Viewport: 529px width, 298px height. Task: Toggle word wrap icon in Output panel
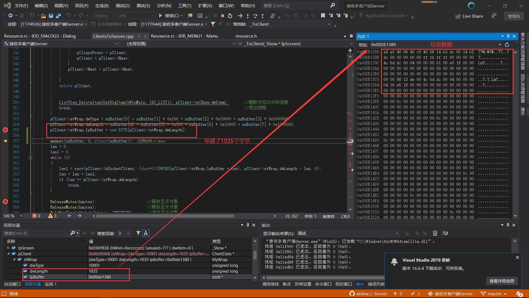pyautogui.click(x=445, y=233)
